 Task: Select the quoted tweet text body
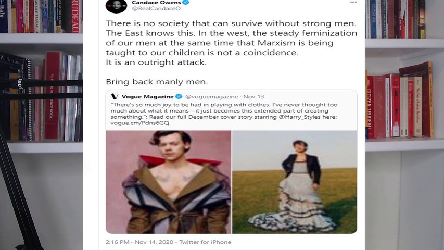(224, 114)
